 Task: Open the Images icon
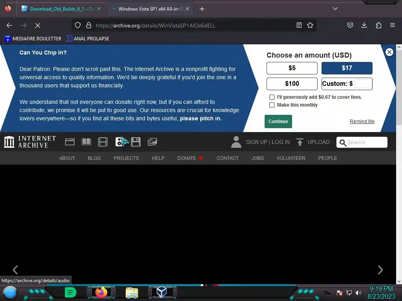tap(152, 142)
